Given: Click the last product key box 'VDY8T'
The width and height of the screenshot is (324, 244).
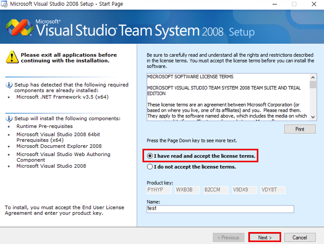Looking at the screenshot, I should coord(273,190).
